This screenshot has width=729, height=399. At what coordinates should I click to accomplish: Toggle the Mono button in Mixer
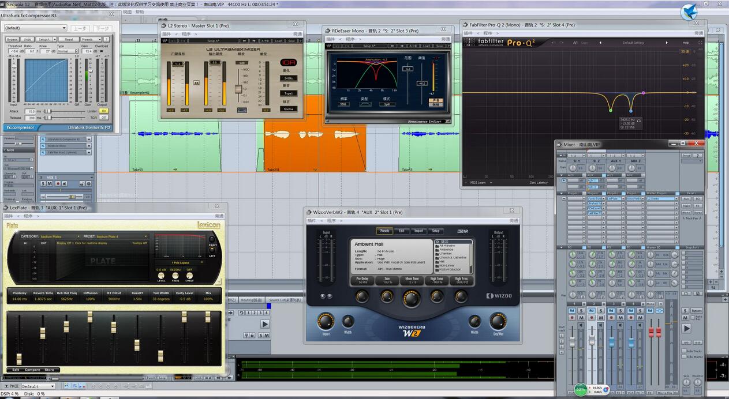[651, 304]
